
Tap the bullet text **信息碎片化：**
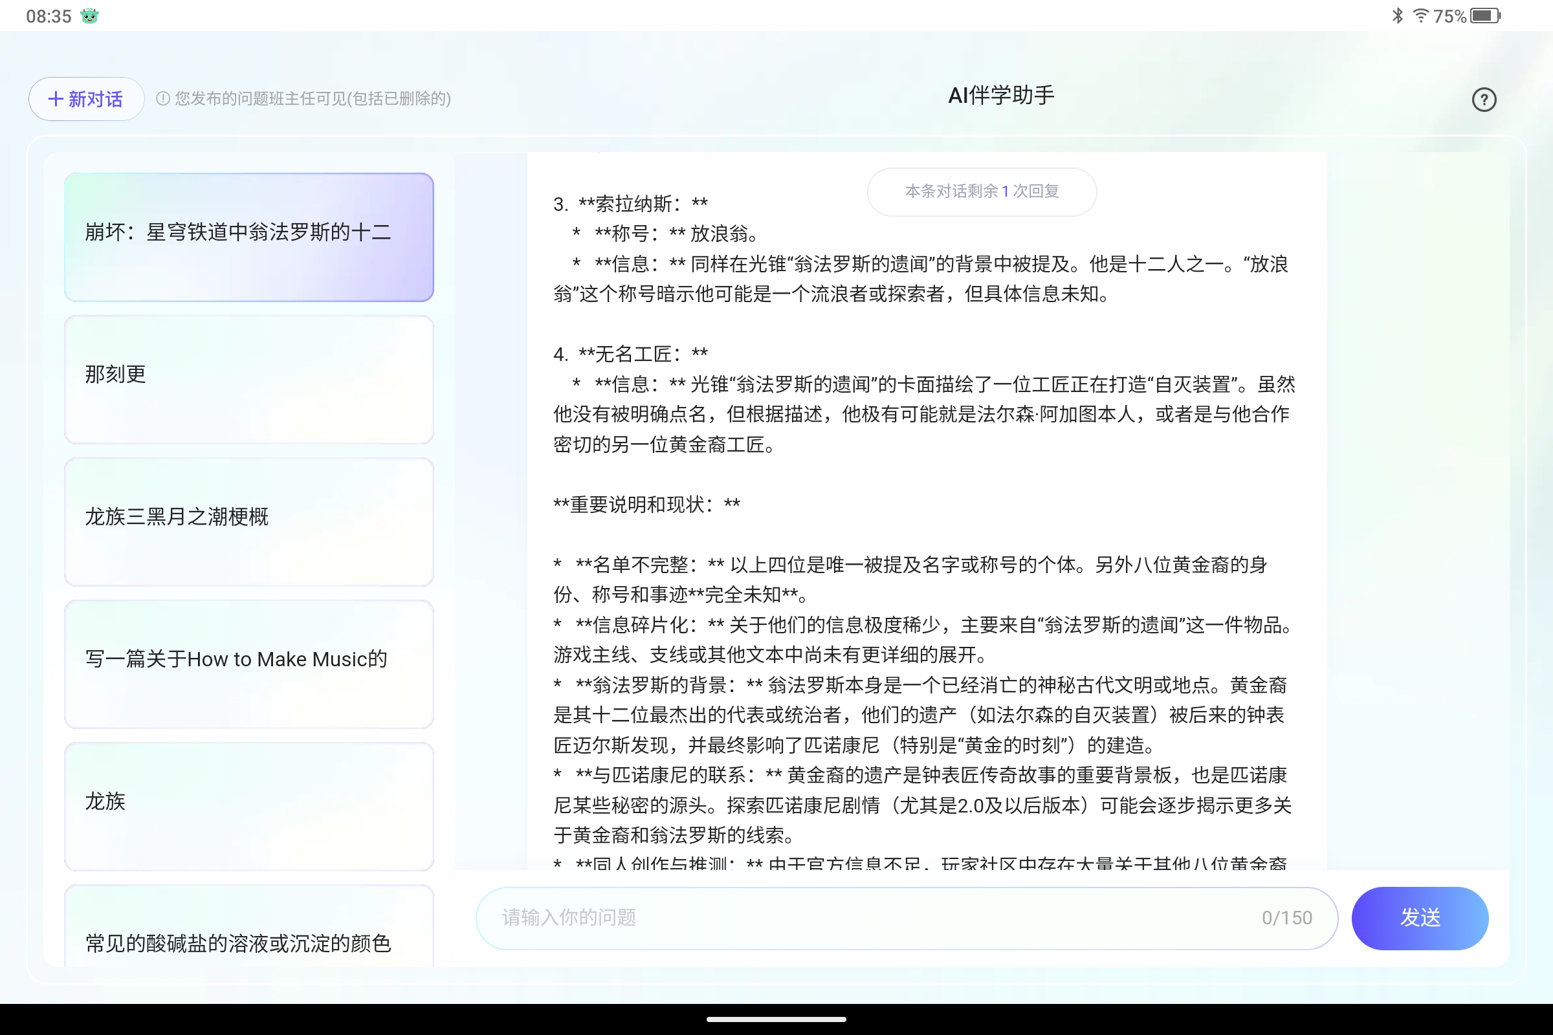(x=650, y=625)
